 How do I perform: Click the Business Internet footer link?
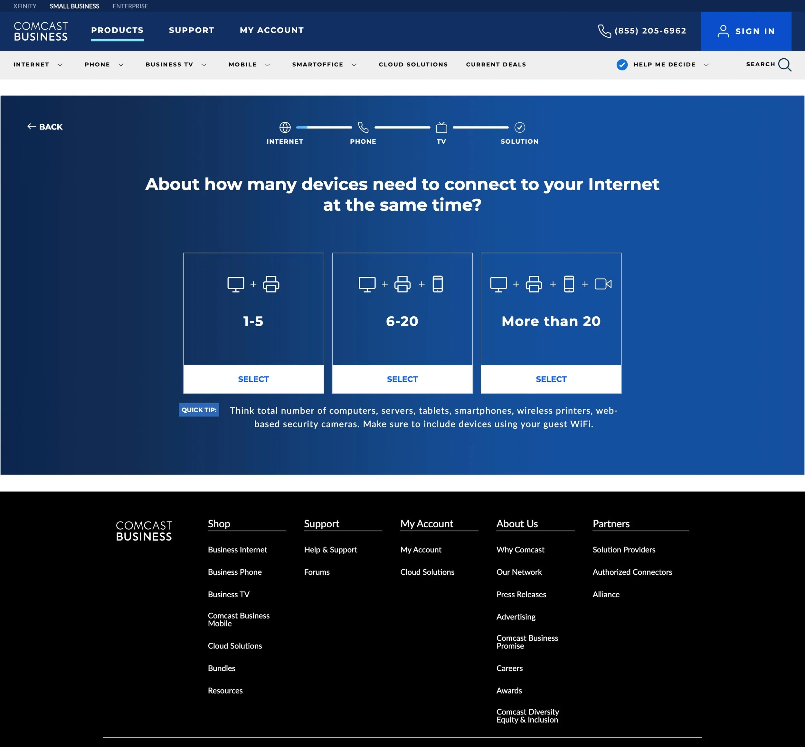coord(237,549)
